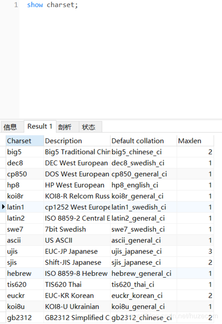The image size is (222, 324).
Task: Click the 'TIS620 Thai' description cell
Action: tap(77, 284)
